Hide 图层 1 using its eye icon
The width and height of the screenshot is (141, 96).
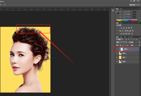[117, 53]
